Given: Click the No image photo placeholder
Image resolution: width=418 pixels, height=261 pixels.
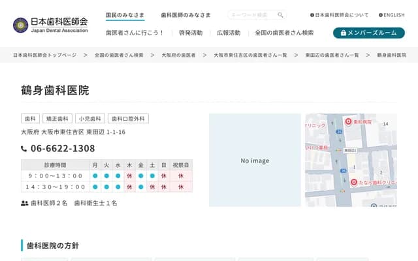Looking at the screenshot, I should [255, 161].
